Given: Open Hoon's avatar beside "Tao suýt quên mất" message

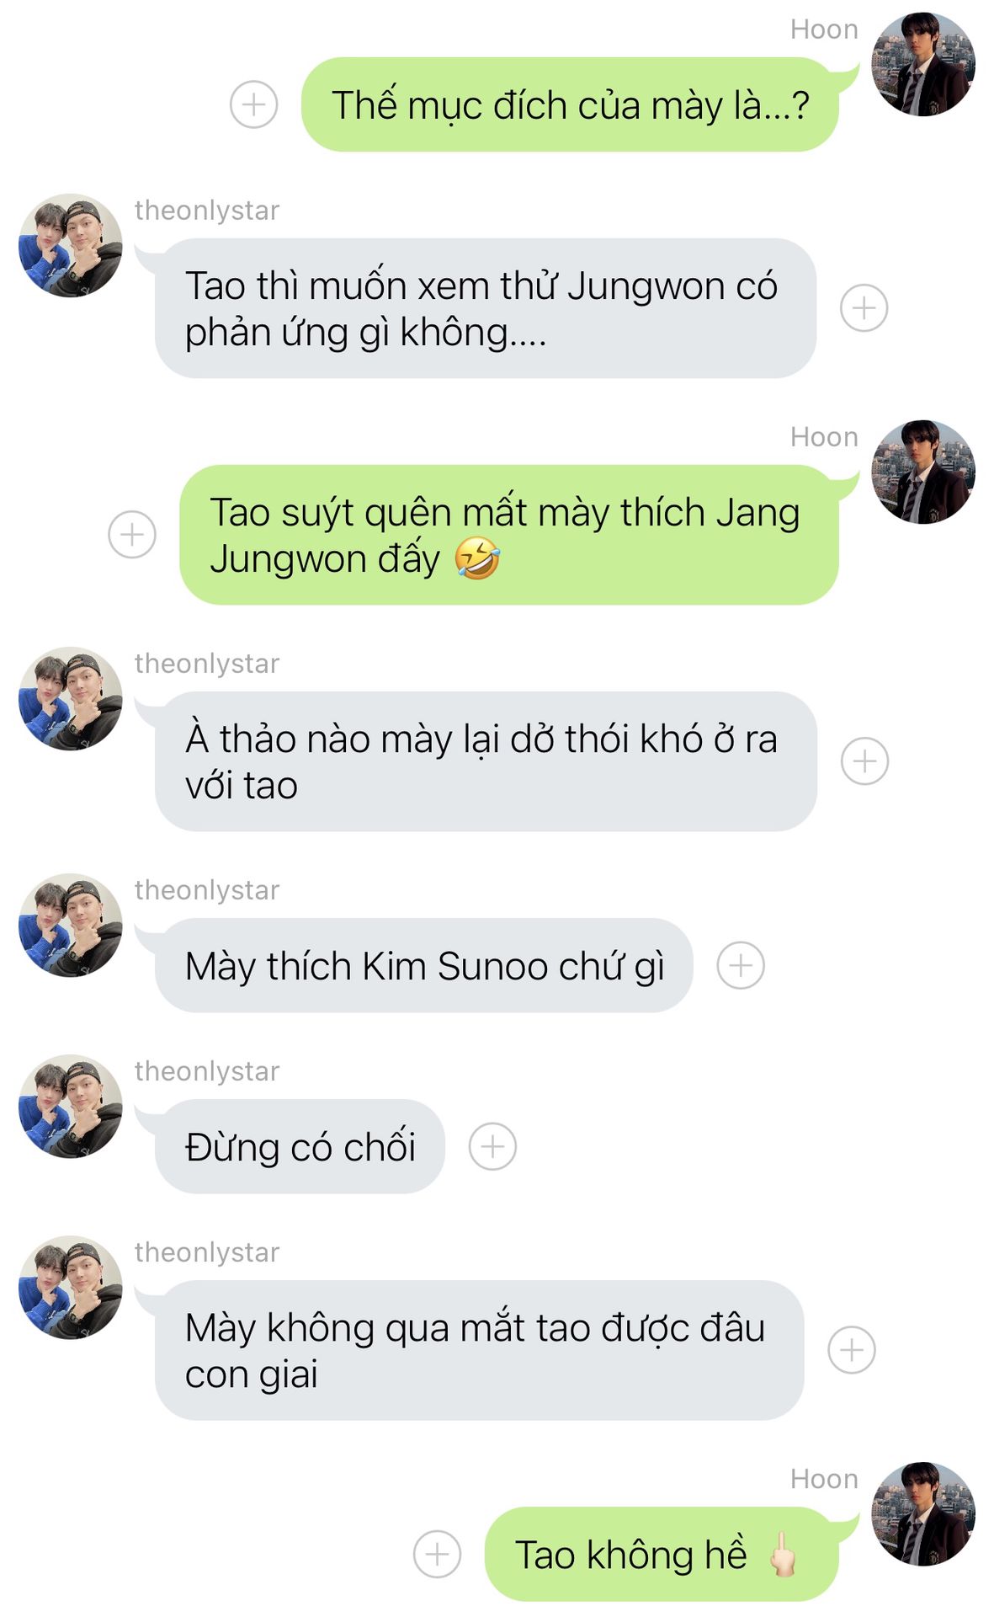Looking at the screenshot, I should click(x=923, y=472).
